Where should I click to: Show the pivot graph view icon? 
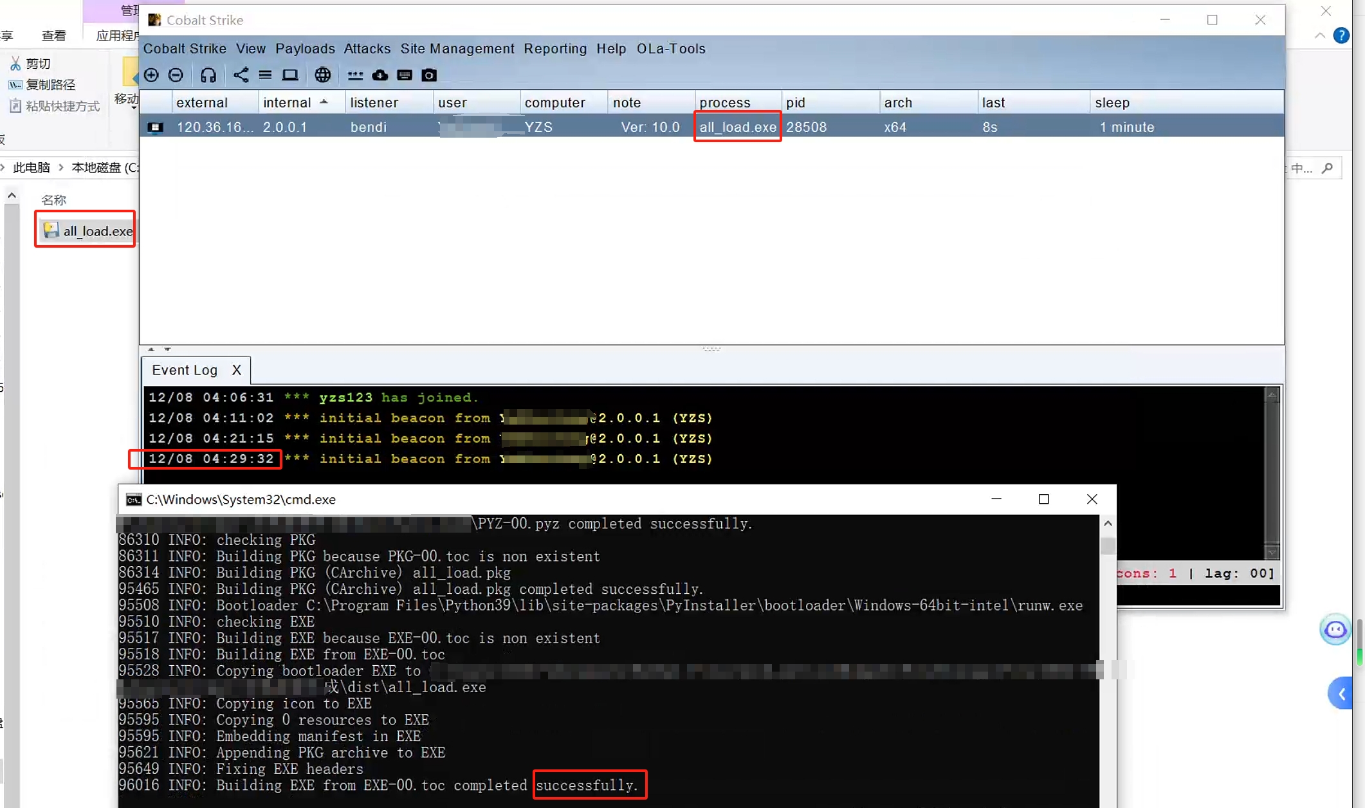point(241,75)
